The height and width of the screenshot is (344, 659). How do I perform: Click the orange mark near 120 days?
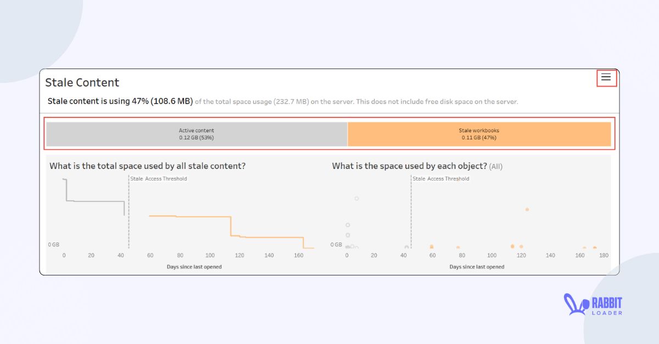[x=513, y=246]
